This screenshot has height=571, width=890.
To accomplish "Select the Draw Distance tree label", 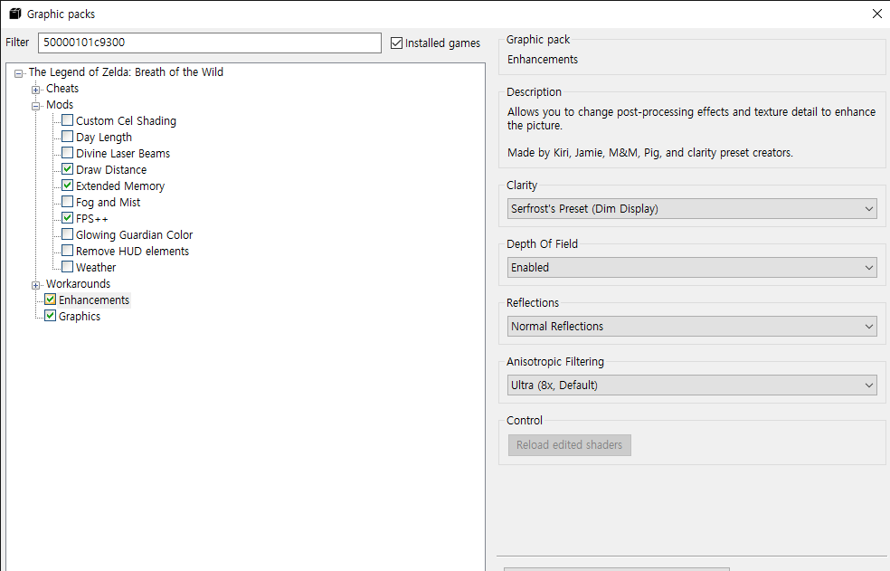I will [111, 170].
